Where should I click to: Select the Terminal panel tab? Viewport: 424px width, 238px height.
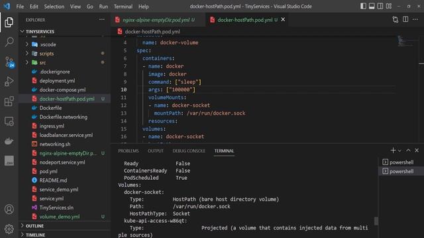pos(224,151)
